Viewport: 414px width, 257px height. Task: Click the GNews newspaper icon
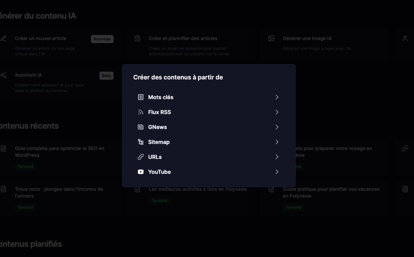coord(140,127)
